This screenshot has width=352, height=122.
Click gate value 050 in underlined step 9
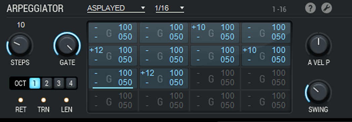(x=125, y=82)
